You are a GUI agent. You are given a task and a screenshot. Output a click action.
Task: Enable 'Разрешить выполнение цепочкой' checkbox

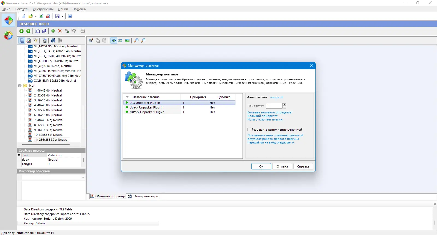249,130
